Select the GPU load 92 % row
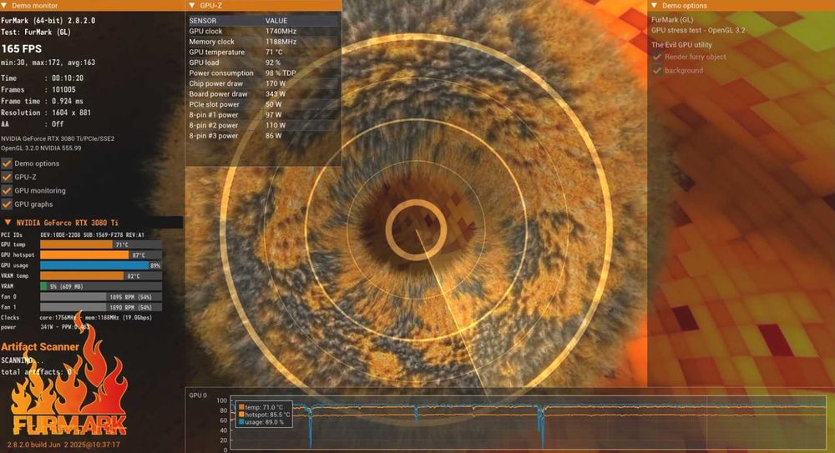The image size is (835, 453). coord(263,63)
